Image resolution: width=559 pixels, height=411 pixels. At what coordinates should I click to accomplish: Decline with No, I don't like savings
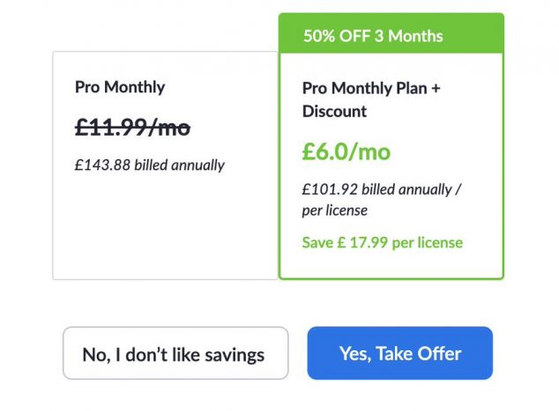pyautogui.click(x=175, y=354)
